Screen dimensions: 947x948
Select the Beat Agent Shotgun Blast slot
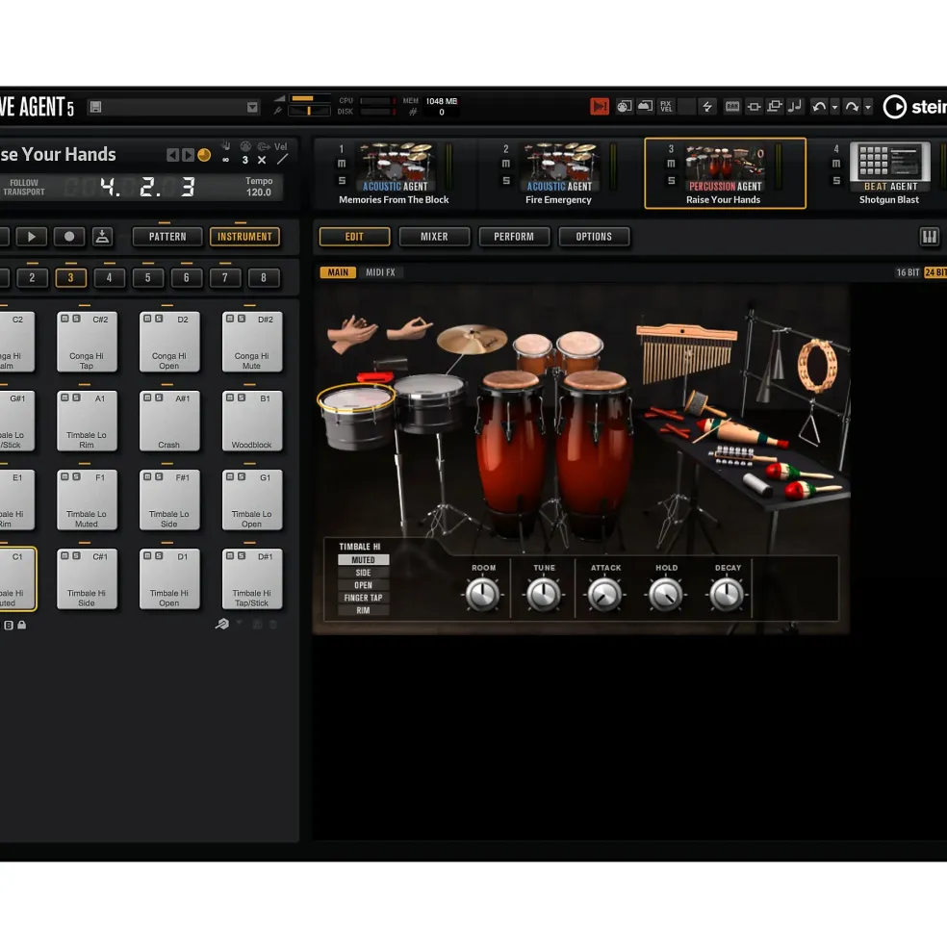click(x=887, y=173)
